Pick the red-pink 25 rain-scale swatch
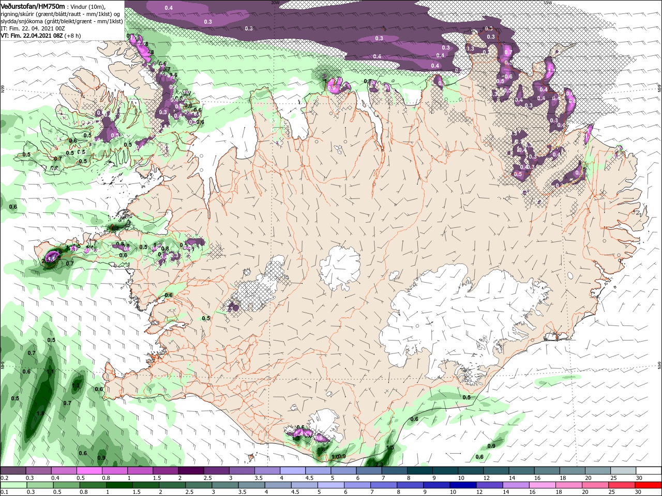This screenshot has height=496, width=662. tap(622, 485)
